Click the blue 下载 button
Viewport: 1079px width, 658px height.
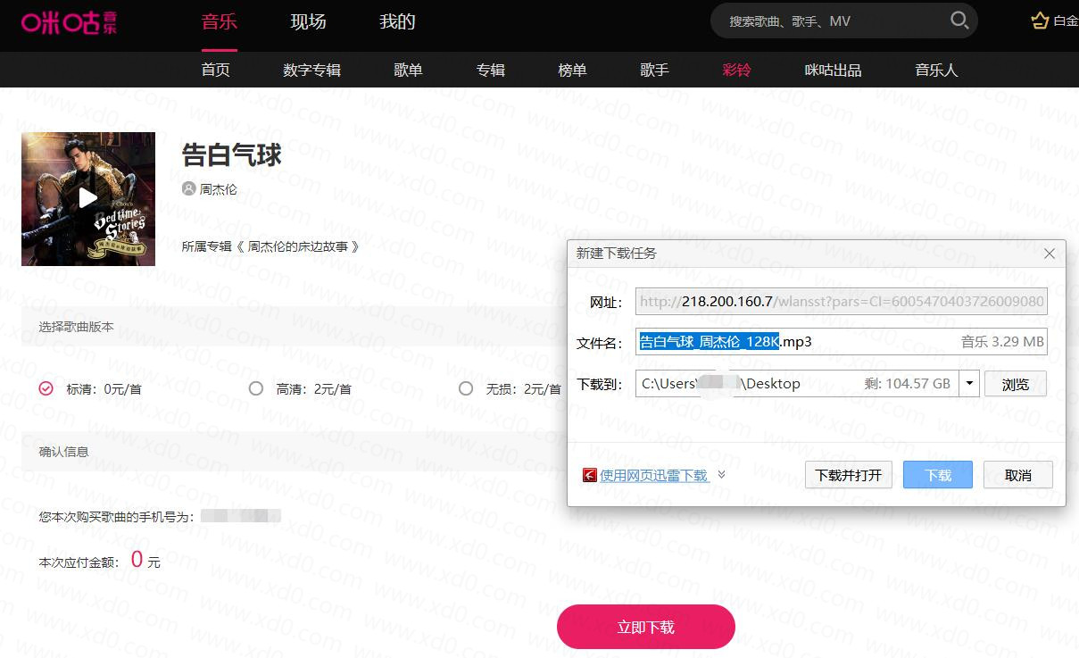[x=937, y=475]
